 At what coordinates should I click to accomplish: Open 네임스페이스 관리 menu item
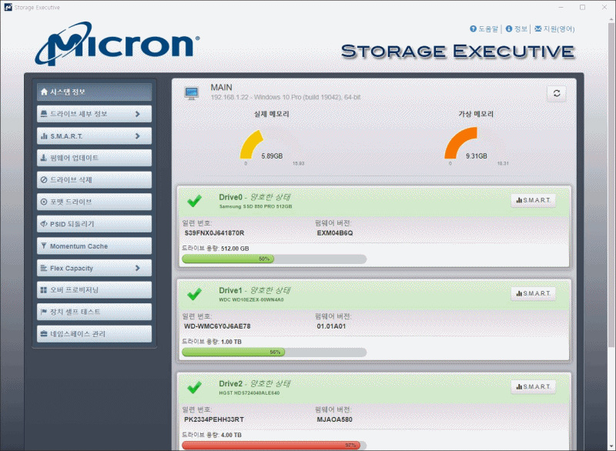94,334
